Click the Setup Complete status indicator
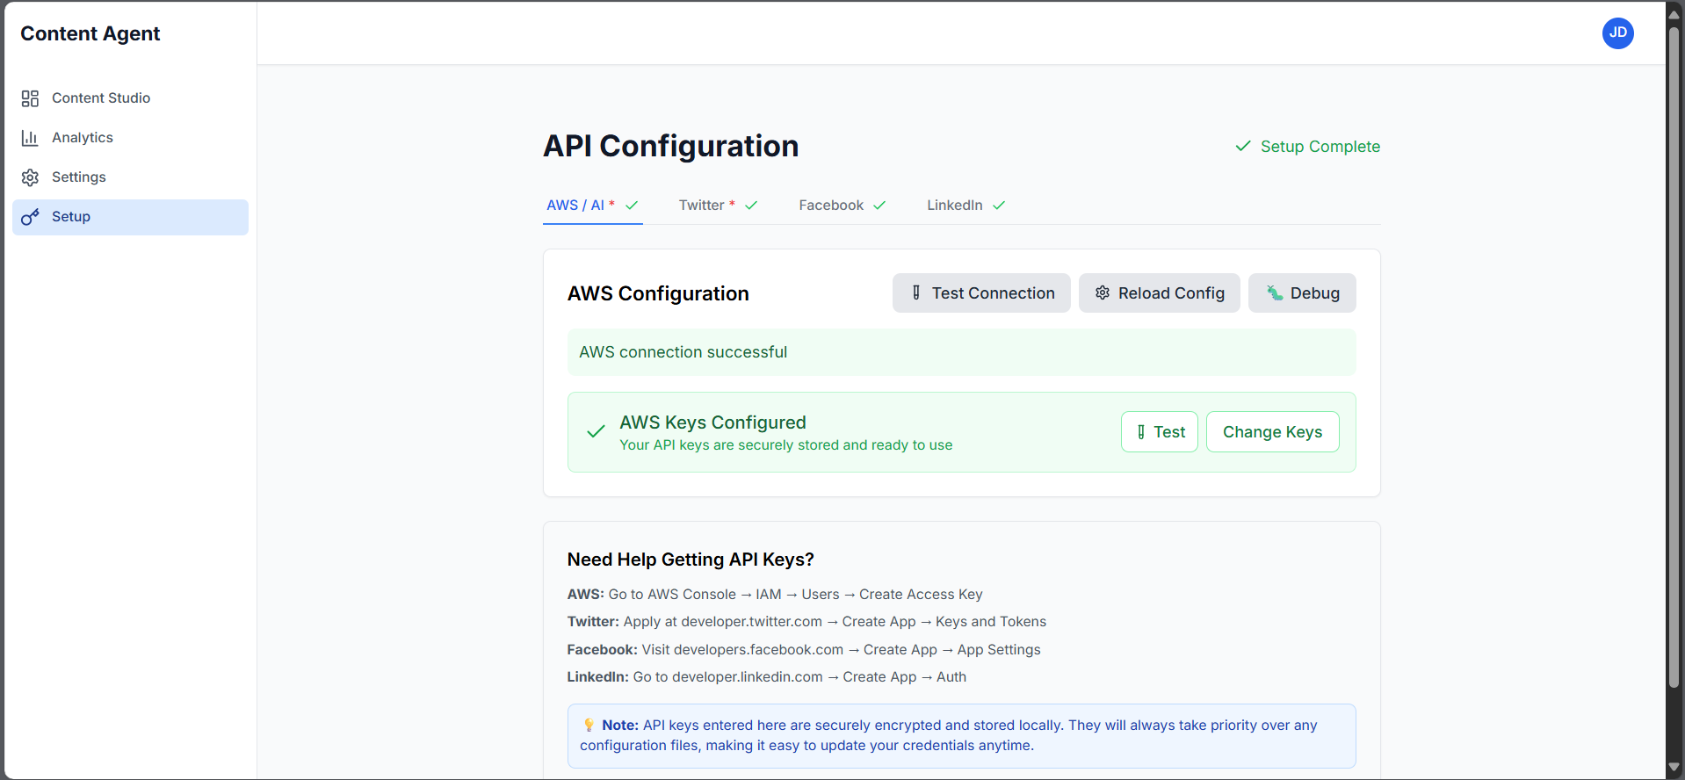 coord(1307,147)
